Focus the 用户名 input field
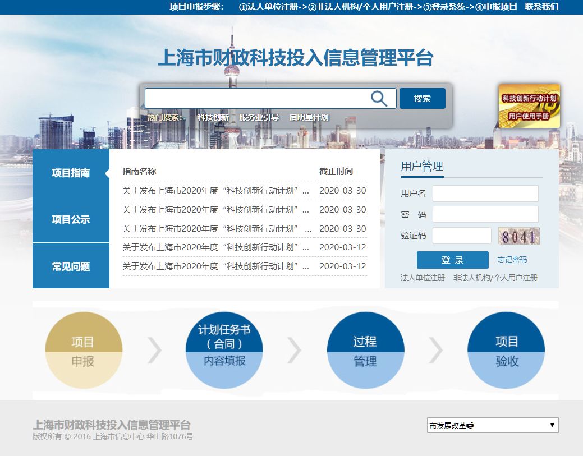The width and height of the screenshot is (583, 456). 485,194
